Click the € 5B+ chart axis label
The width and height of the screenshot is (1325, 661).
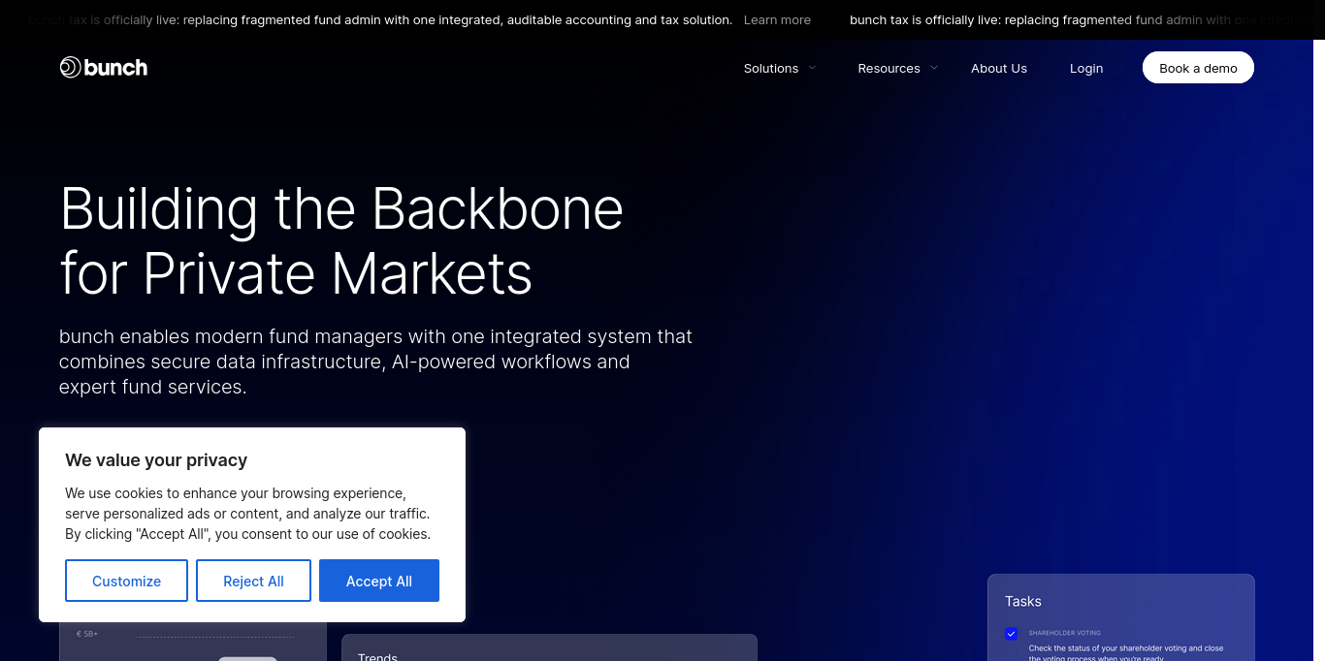click(87, 634)
